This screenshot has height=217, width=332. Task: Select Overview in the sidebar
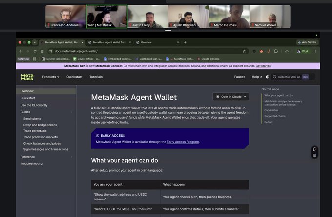[46, 91]
